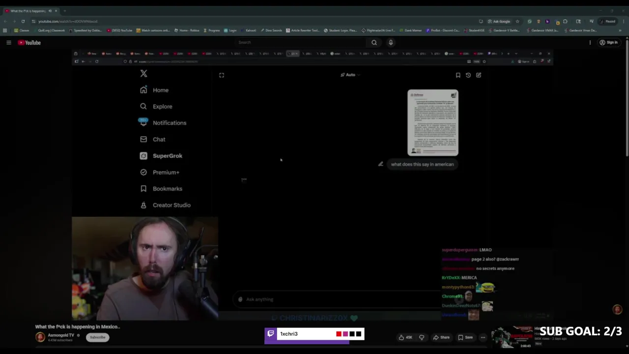Open SuperGrok in the X sidebar
629x354 pixels.
point(161,156)
